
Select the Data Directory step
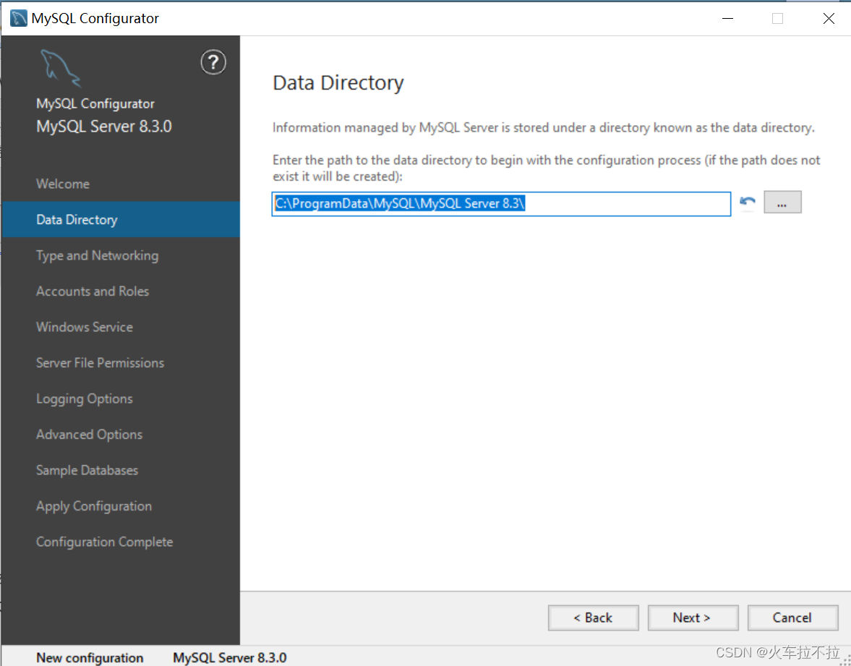tap(121, 219)
